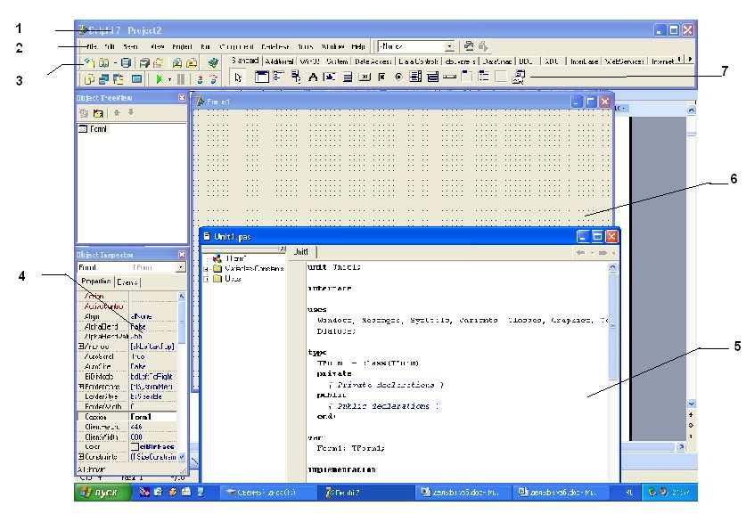
Task: Expand the BorderIcons property in Object Inspector
Action: 81,387
